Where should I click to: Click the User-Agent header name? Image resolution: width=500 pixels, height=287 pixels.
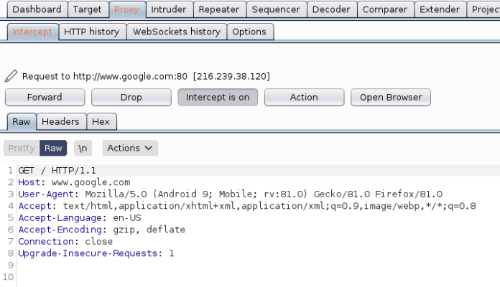[46, 194]
